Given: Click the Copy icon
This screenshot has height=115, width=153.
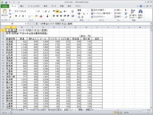Looking at the screenshot, I should coord(10,13).
